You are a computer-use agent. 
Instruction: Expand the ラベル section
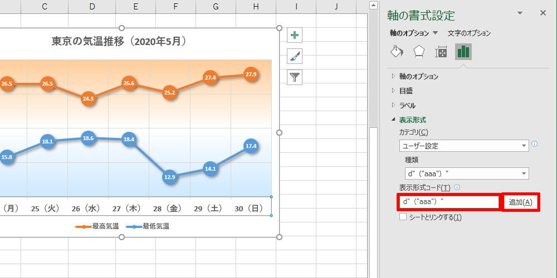point(403,105)
